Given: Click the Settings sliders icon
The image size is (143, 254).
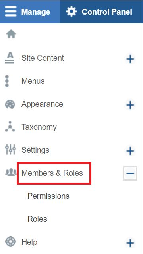Looking at the screenshot, I should click(10, 149).
